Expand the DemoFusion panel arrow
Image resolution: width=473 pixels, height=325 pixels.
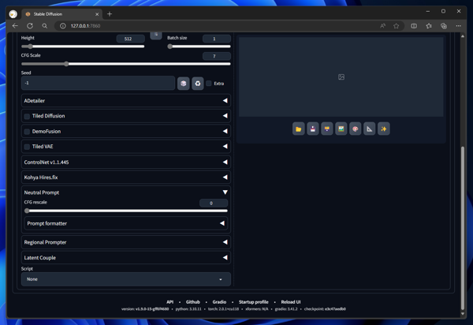click(x=225, y=131)
